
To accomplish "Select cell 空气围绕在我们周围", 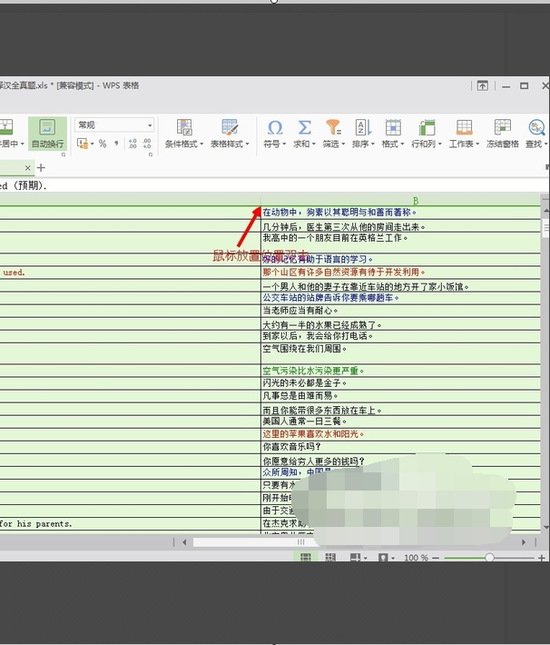I will pos(401,353).
